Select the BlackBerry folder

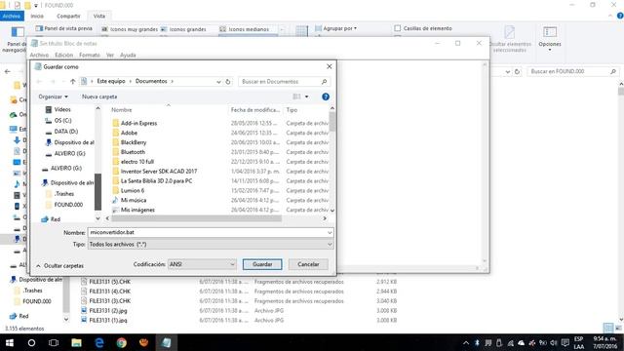point(134,142)
